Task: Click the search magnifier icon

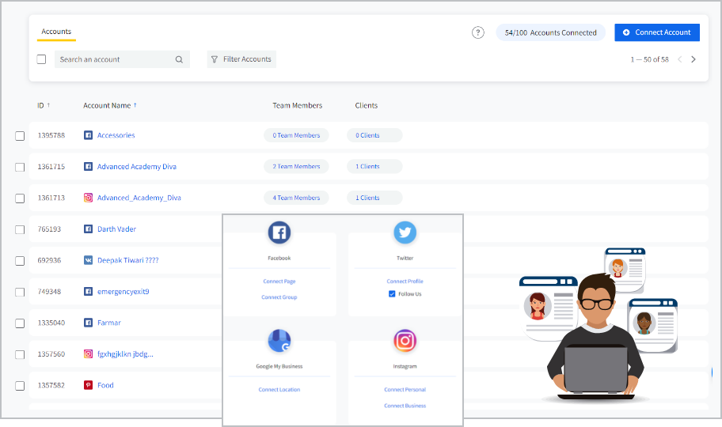Action: [179, 59]
